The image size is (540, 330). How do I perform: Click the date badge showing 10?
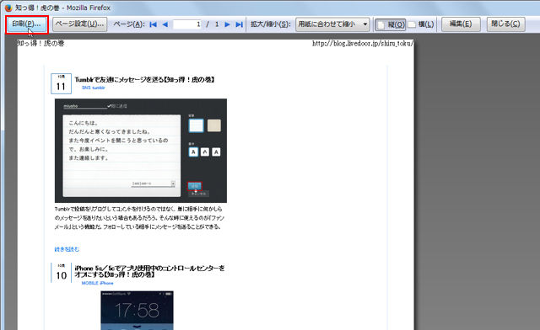tap(61, 273)
